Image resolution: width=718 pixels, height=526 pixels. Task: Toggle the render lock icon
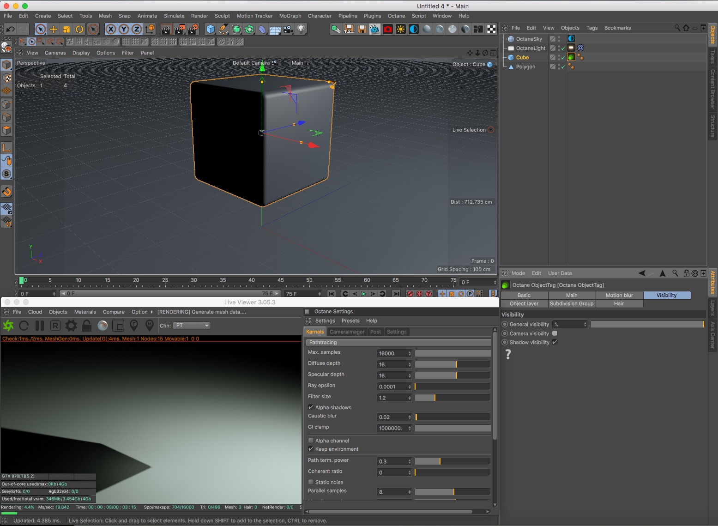click(86, 326)
